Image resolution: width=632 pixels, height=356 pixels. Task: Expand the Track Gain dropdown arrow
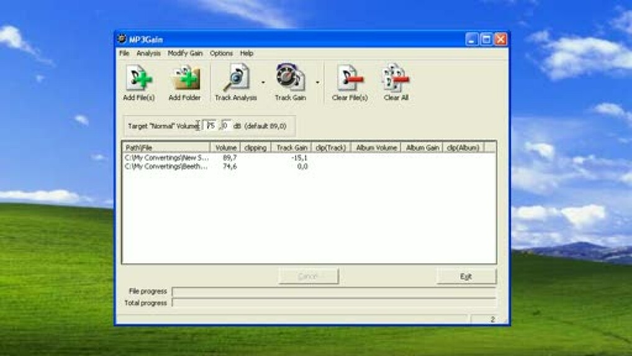318,82
